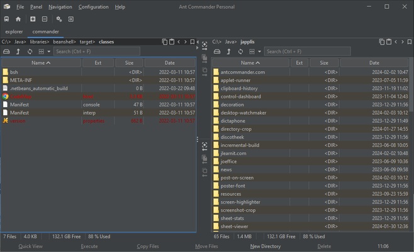The width and height of the screenshot is (414, 252).
Task: Open the bookmarks icon of the right panel
Action: click(x=410, y=42)
